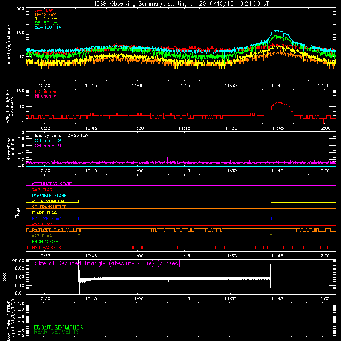This screenshot has height=341, width=341.
Task: Click the counts/s/detector axis label
Action: 9,44
